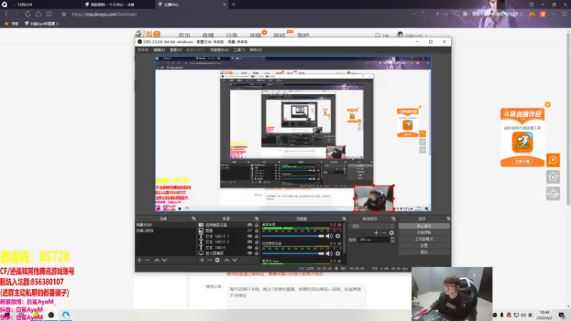Adjust the 视频捕获设备 volume slider
Viewport: 571px width, 321px height.
pyautogui.click(x=293, y=253)
